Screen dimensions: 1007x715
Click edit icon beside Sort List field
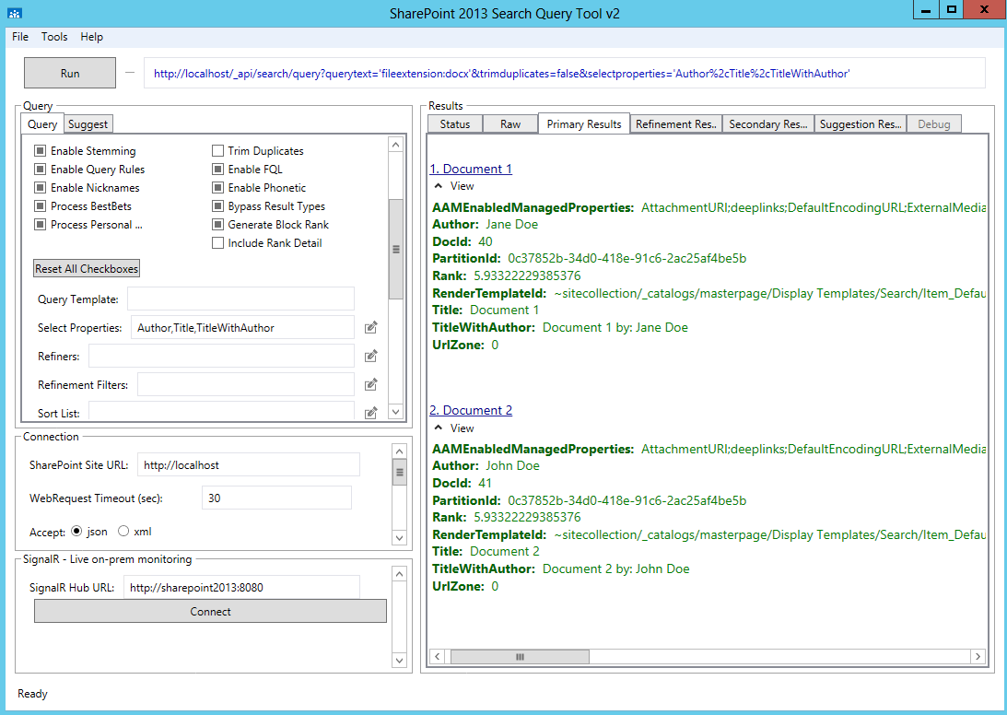[370, 413]
